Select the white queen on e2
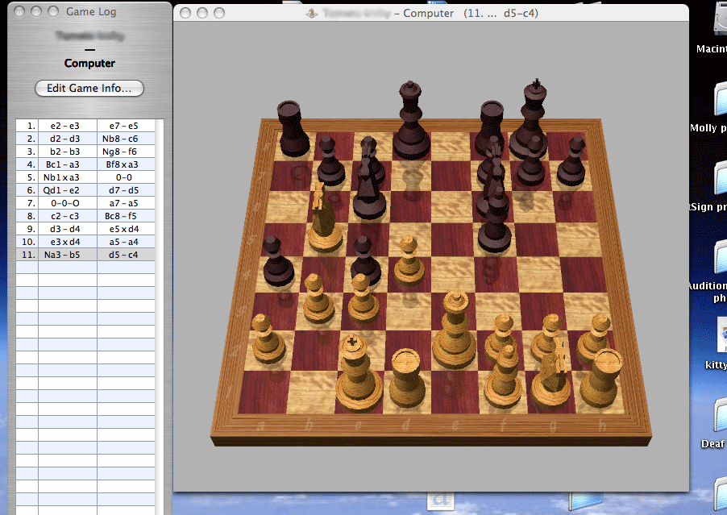The width and height of the screenshot is (727, 515). 455,330
